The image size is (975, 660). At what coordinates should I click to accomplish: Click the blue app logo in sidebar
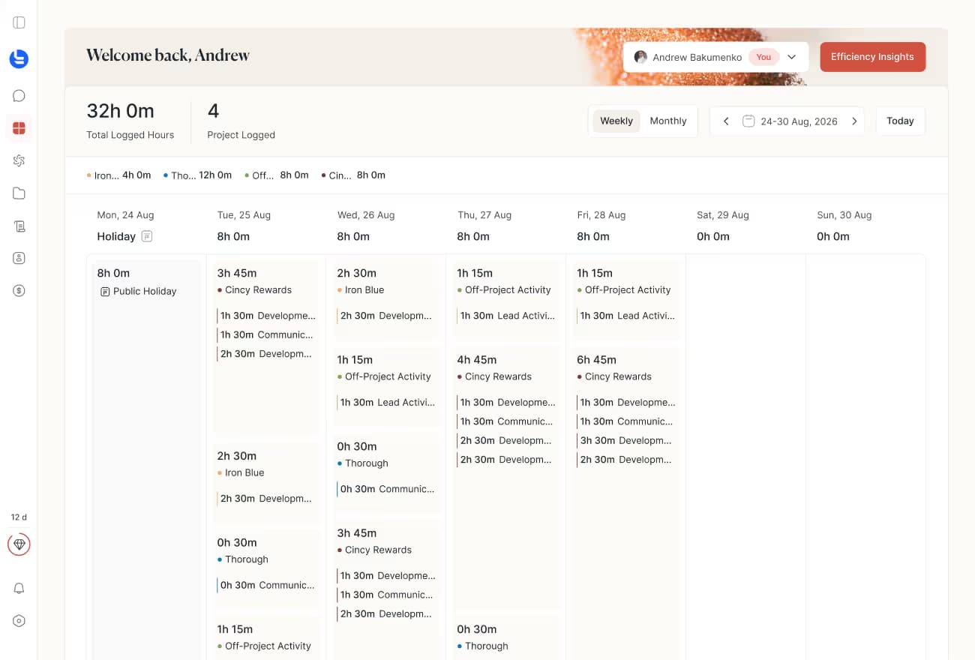(x=19, y=58)
